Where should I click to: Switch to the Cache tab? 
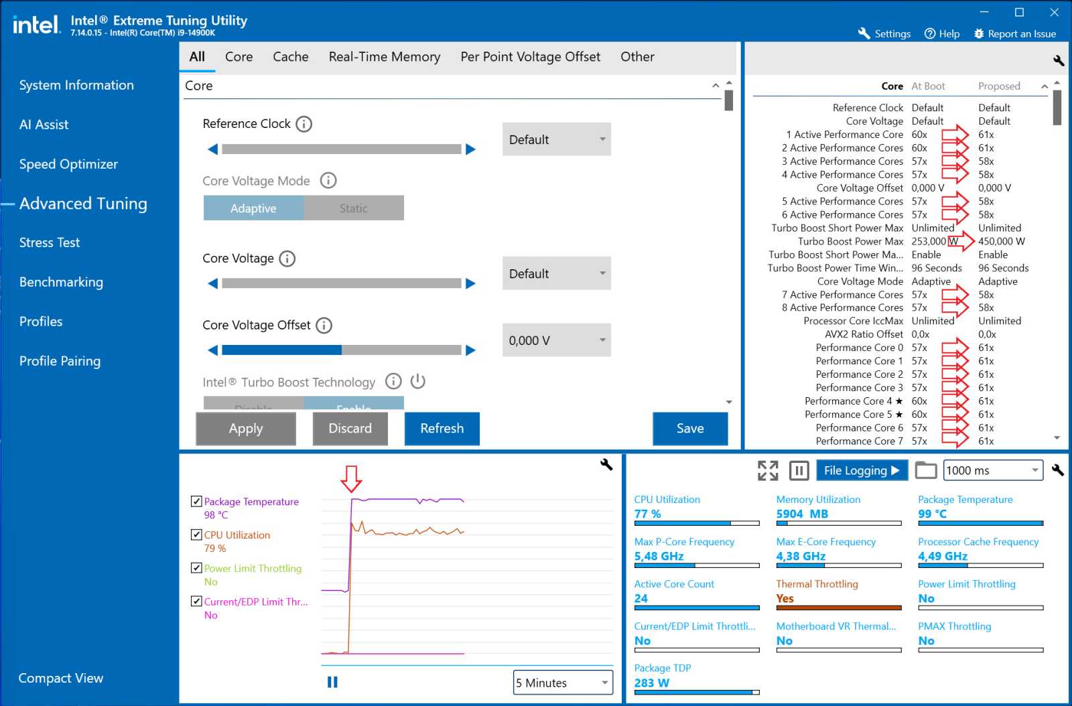[291, 57]
